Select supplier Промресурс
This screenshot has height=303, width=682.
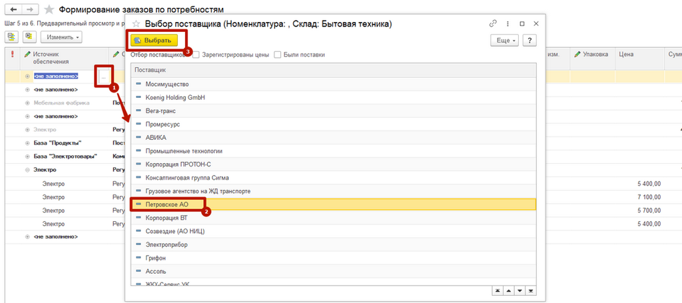pyautogui.click(x=333, y=125)
